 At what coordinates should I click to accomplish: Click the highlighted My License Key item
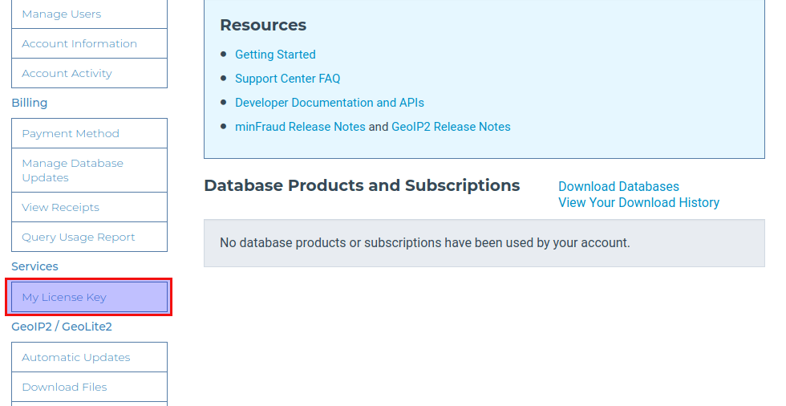coord(64,298)
